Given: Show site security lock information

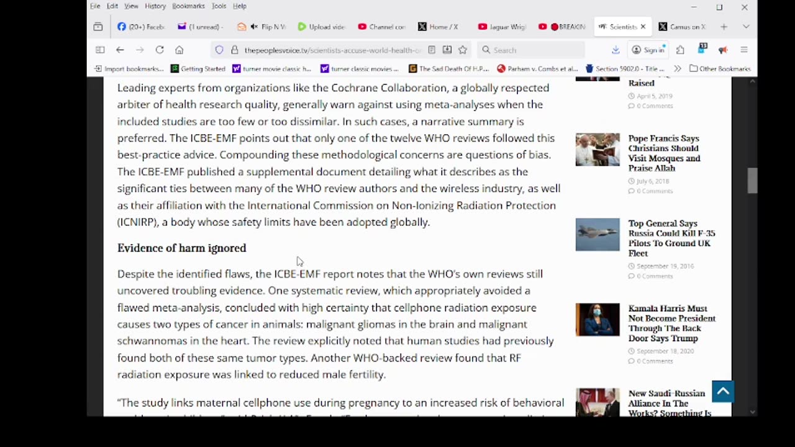Looking at the screenshot, I should click(234, 50).
